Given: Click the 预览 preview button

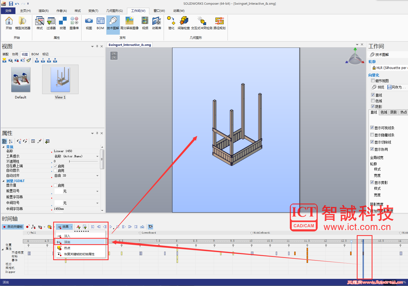Looking at the screenshot, I should point(378,87).
